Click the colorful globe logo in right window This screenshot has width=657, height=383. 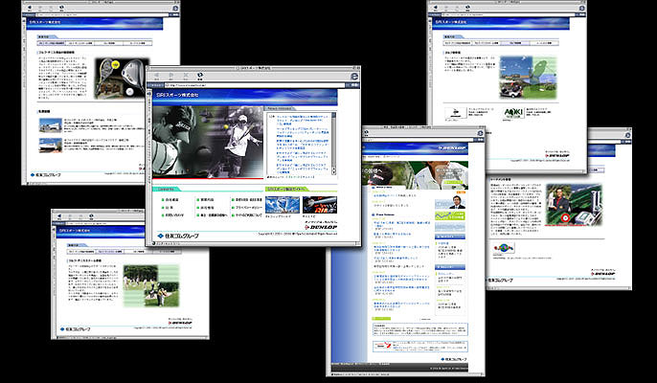click(503, 248)
